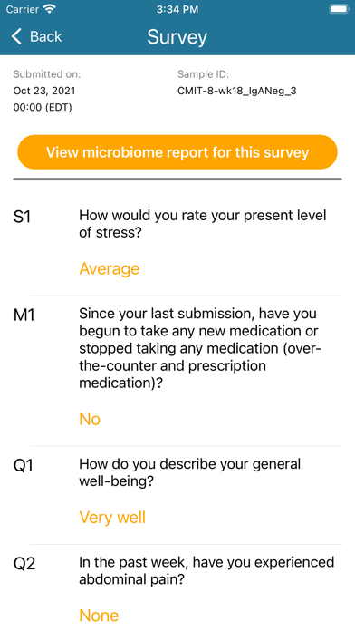355x631 pixels.
Task: Tap the Sample ID value CMIT-8-wk18_IgANeg_3
Action: (236, 91)
